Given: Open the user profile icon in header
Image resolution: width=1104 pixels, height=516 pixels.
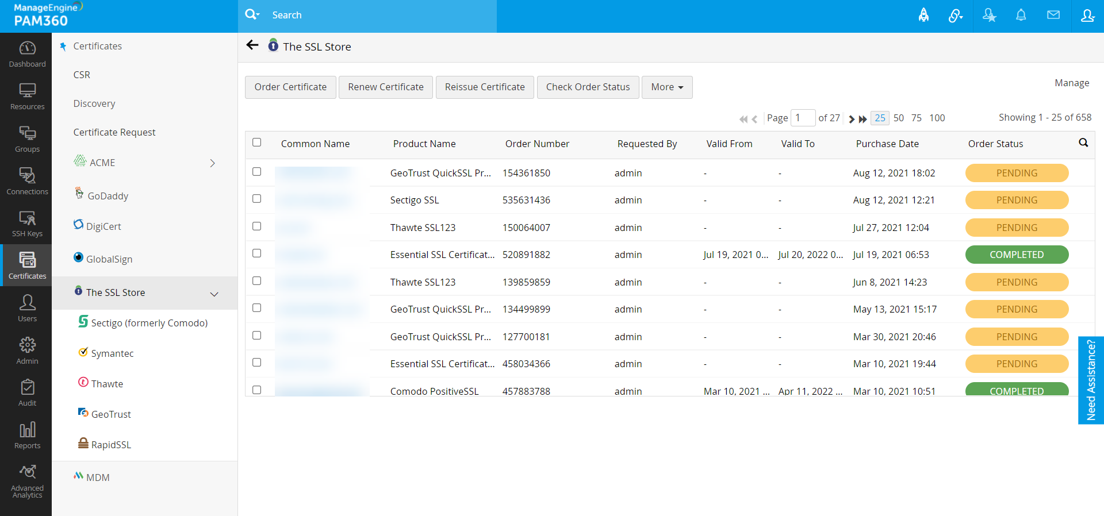Looking at the screenshot, I should click(x=1087, y=16).
